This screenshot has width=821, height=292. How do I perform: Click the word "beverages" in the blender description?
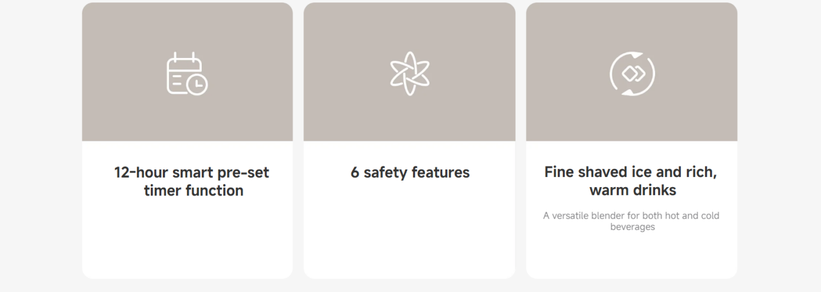point(632,227)
